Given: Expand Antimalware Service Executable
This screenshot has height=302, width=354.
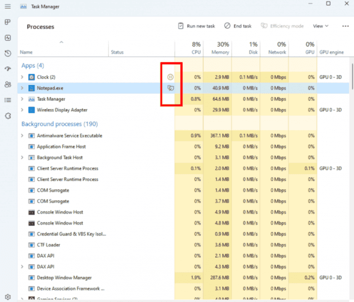Looking at the screenshot, I should (22, 135).
